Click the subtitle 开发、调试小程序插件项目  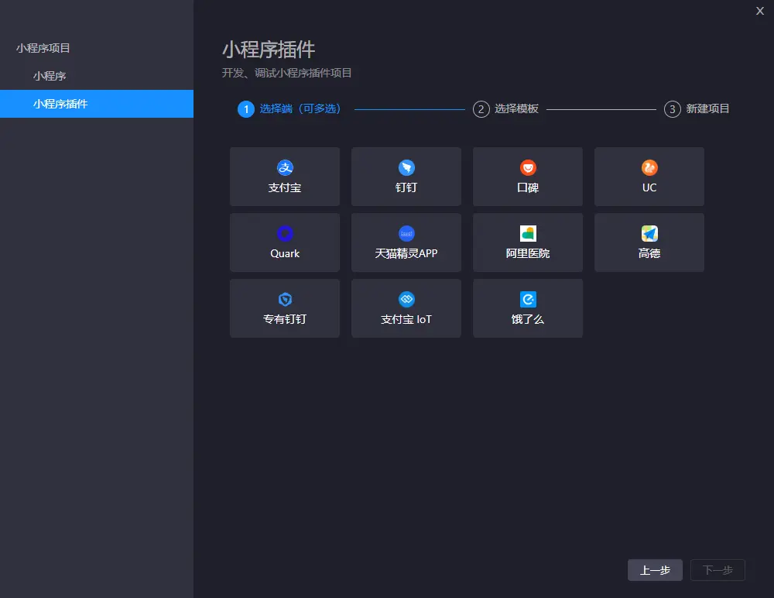287,73
